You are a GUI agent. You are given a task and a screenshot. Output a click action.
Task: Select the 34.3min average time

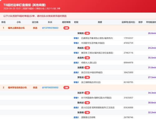pyautogui.click(x=152, y=93)
